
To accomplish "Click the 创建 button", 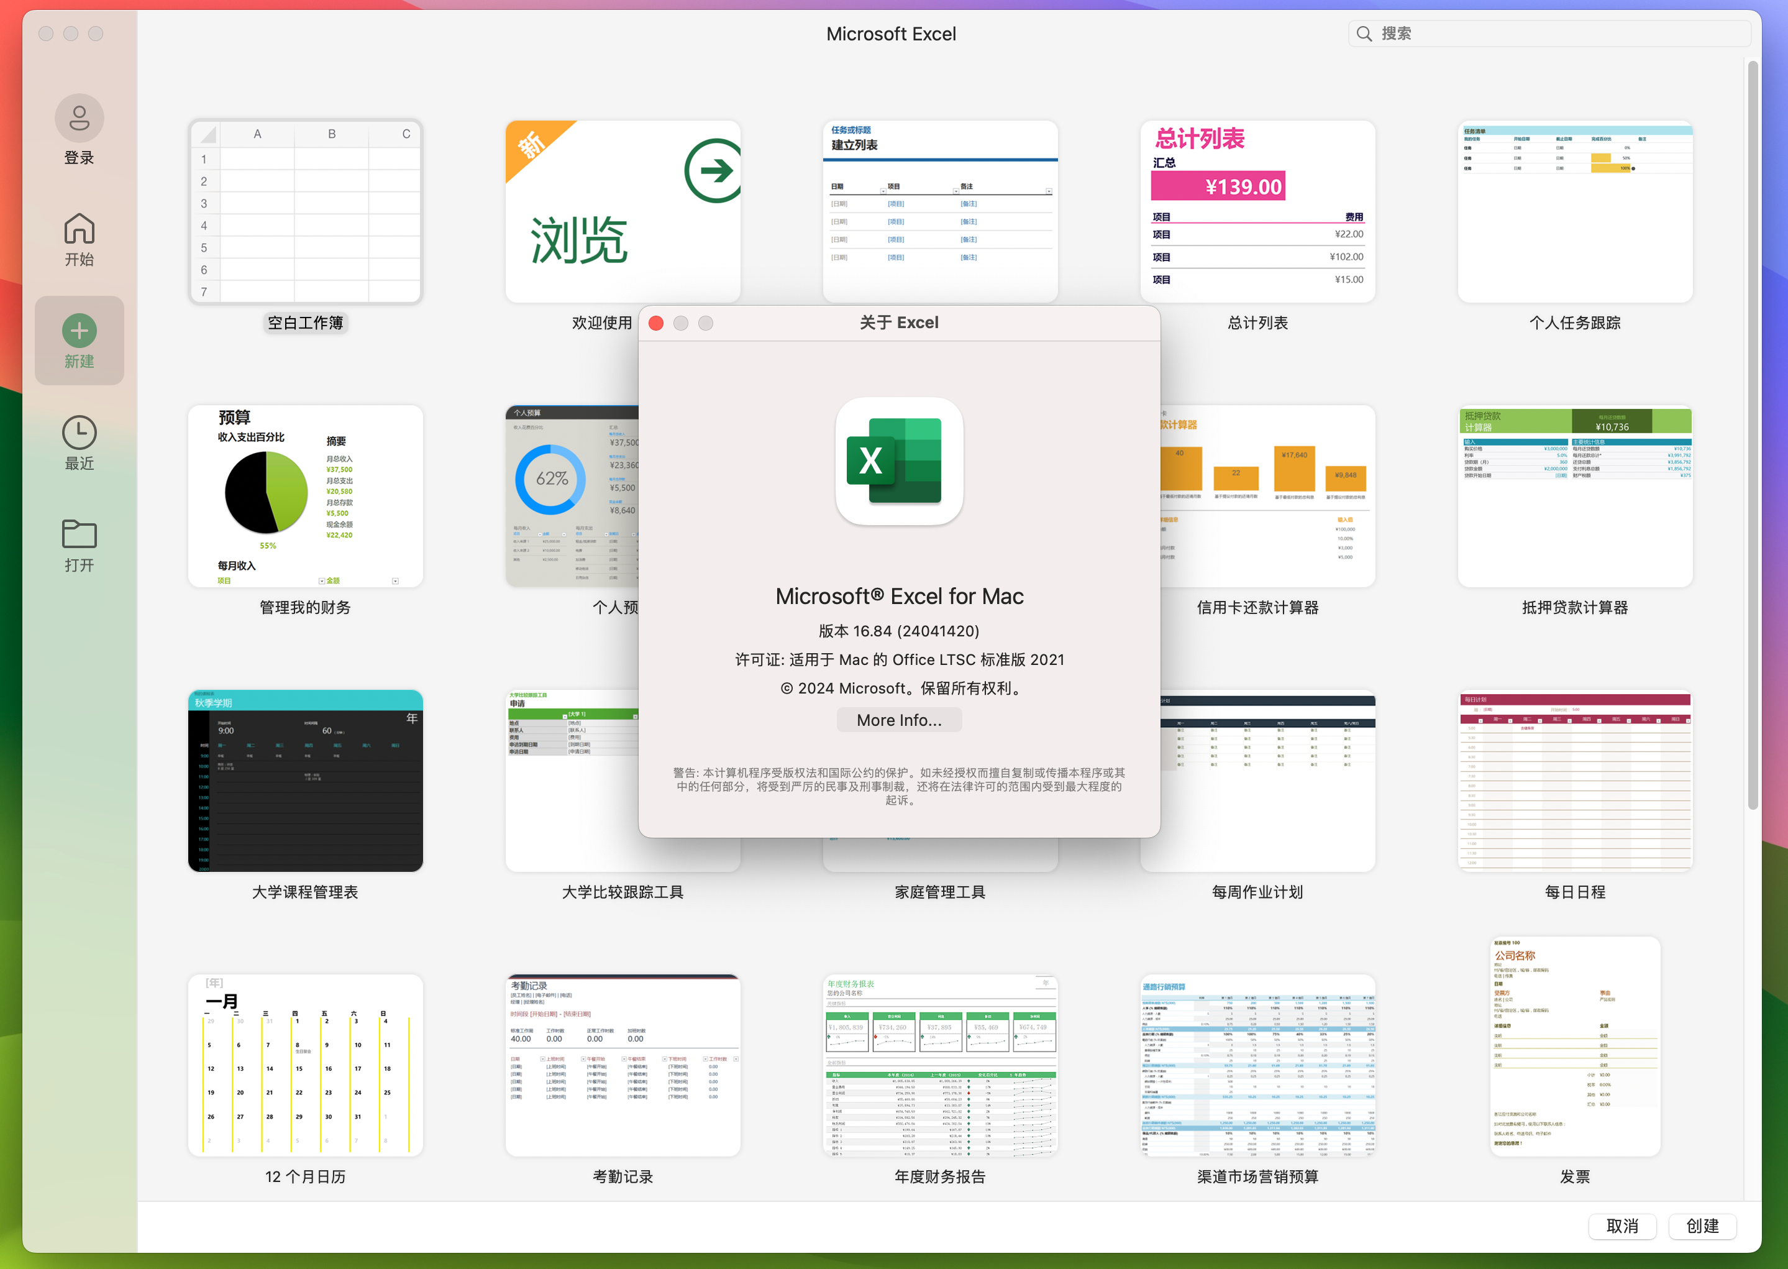I will [1702, 1226].
